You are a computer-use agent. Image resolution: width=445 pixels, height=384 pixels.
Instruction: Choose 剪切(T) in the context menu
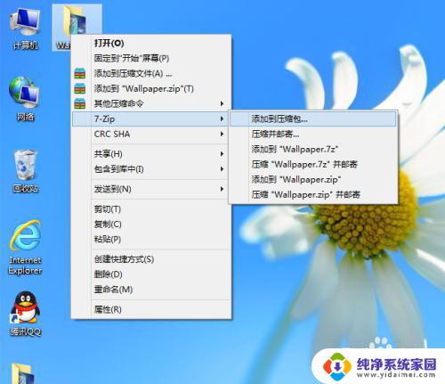pyautogui.click(x=151, y=209)
